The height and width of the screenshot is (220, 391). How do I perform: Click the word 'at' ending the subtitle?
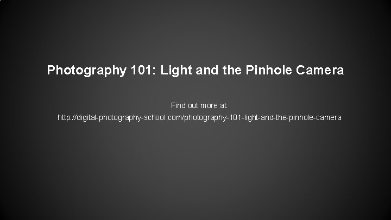click(223, 106)
